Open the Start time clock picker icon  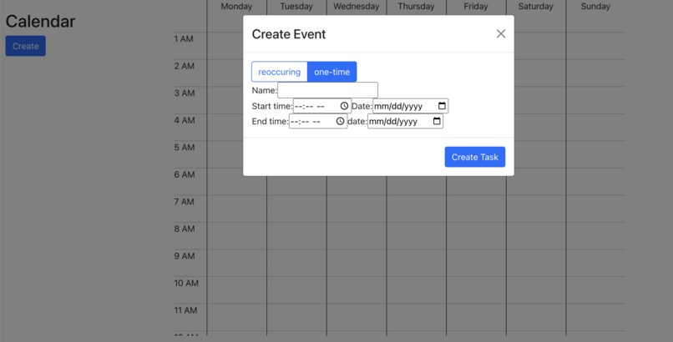[x=344, y=106]
